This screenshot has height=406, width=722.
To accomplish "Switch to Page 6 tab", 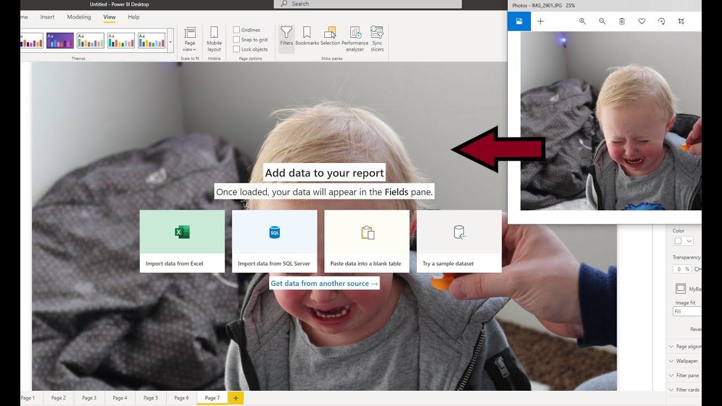I will (x=182, y=398).
